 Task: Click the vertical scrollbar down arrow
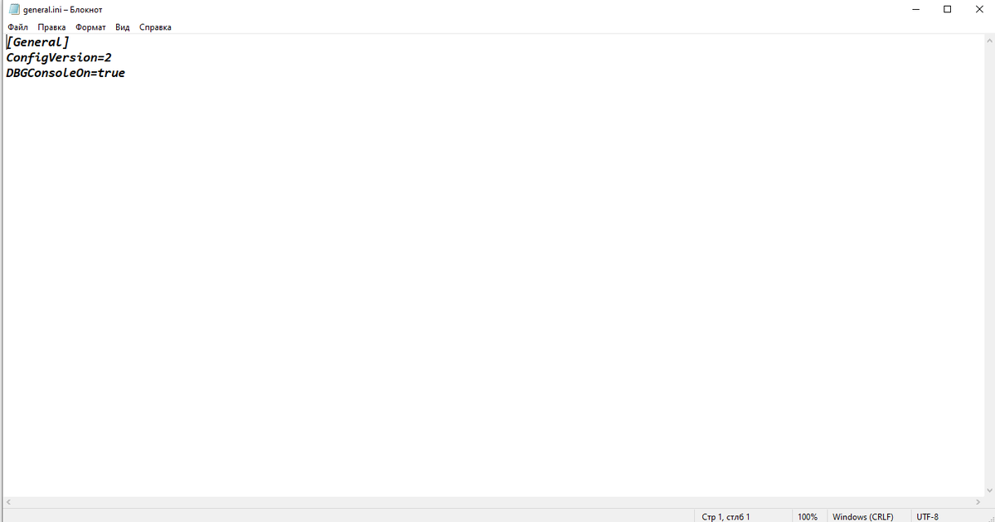click(x=988, y=490)
